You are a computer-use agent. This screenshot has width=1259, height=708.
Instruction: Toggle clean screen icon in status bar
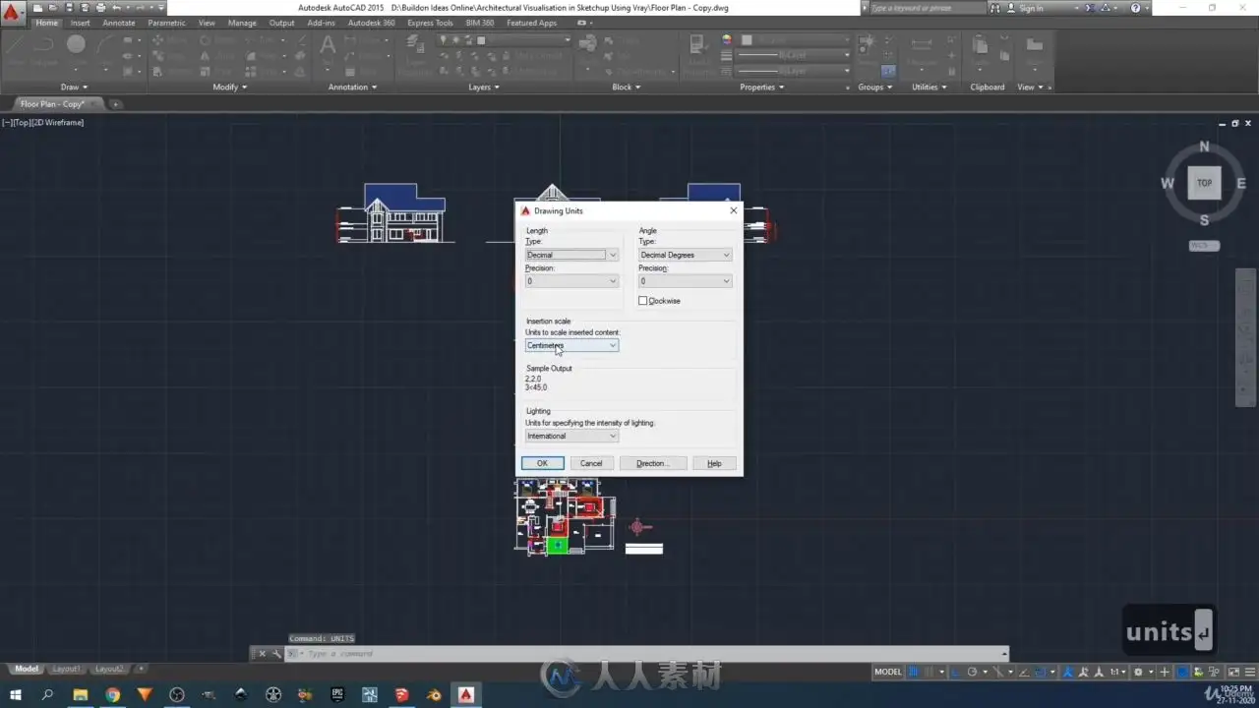pos(1232,672)
